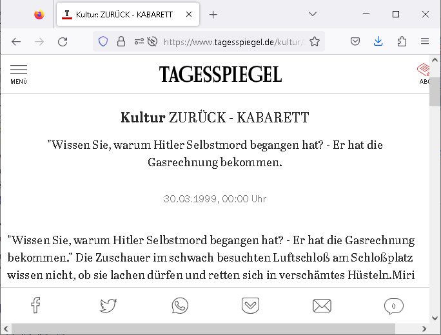
Task: Click the heading 'ZURÜCK - KABARETT'
Action: pyautogui.click(x=239, y=117)
